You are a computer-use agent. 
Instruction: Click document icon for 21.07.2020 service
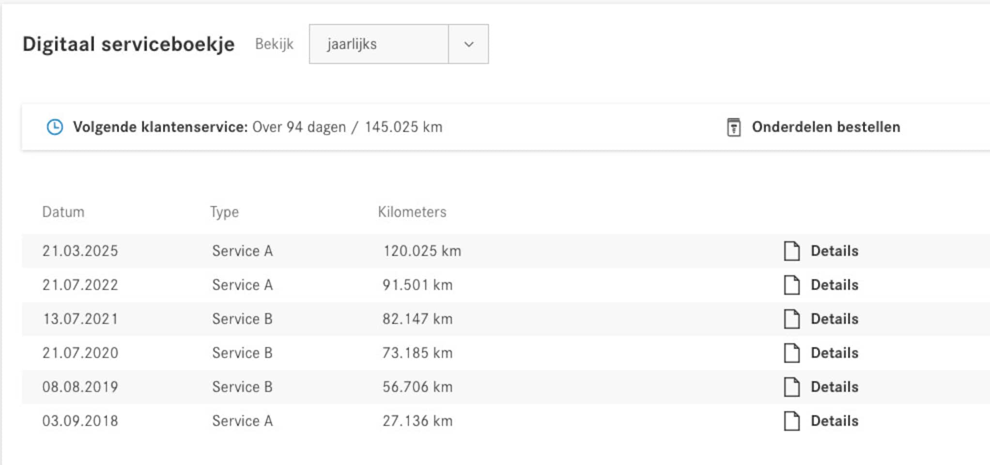point(791,353)
